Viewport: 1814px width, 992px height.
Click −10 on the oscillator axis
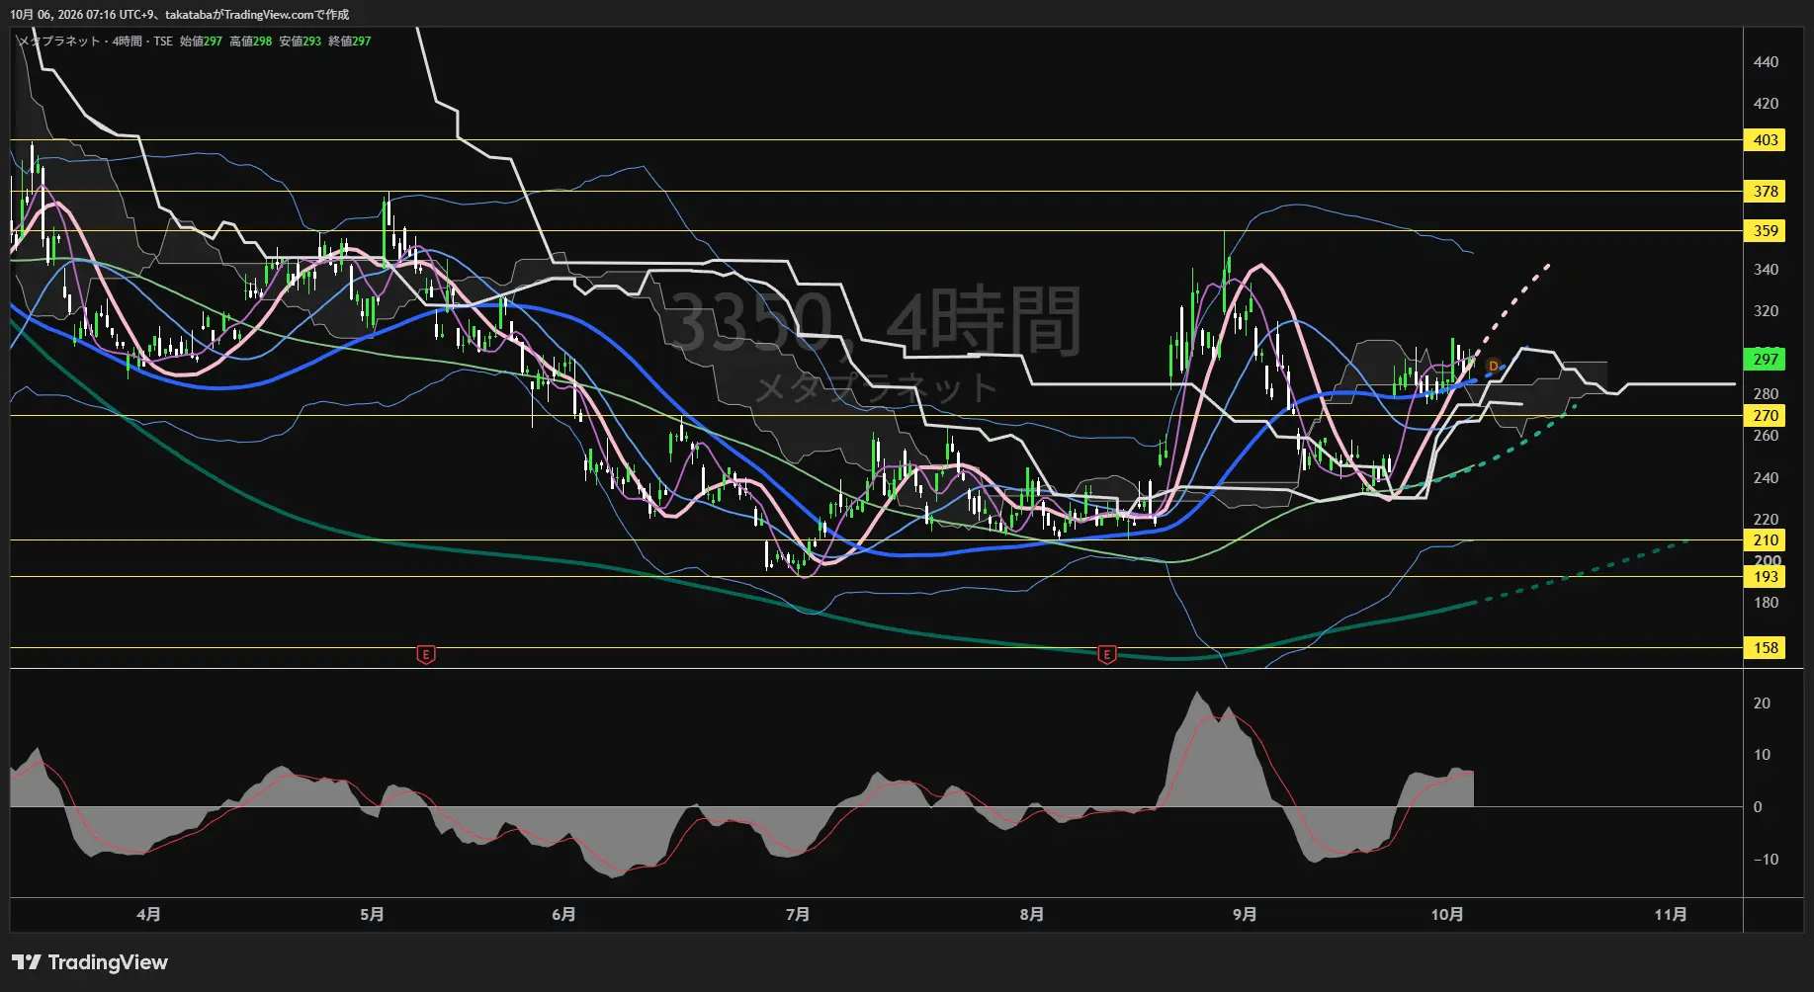coord(1766,860)
